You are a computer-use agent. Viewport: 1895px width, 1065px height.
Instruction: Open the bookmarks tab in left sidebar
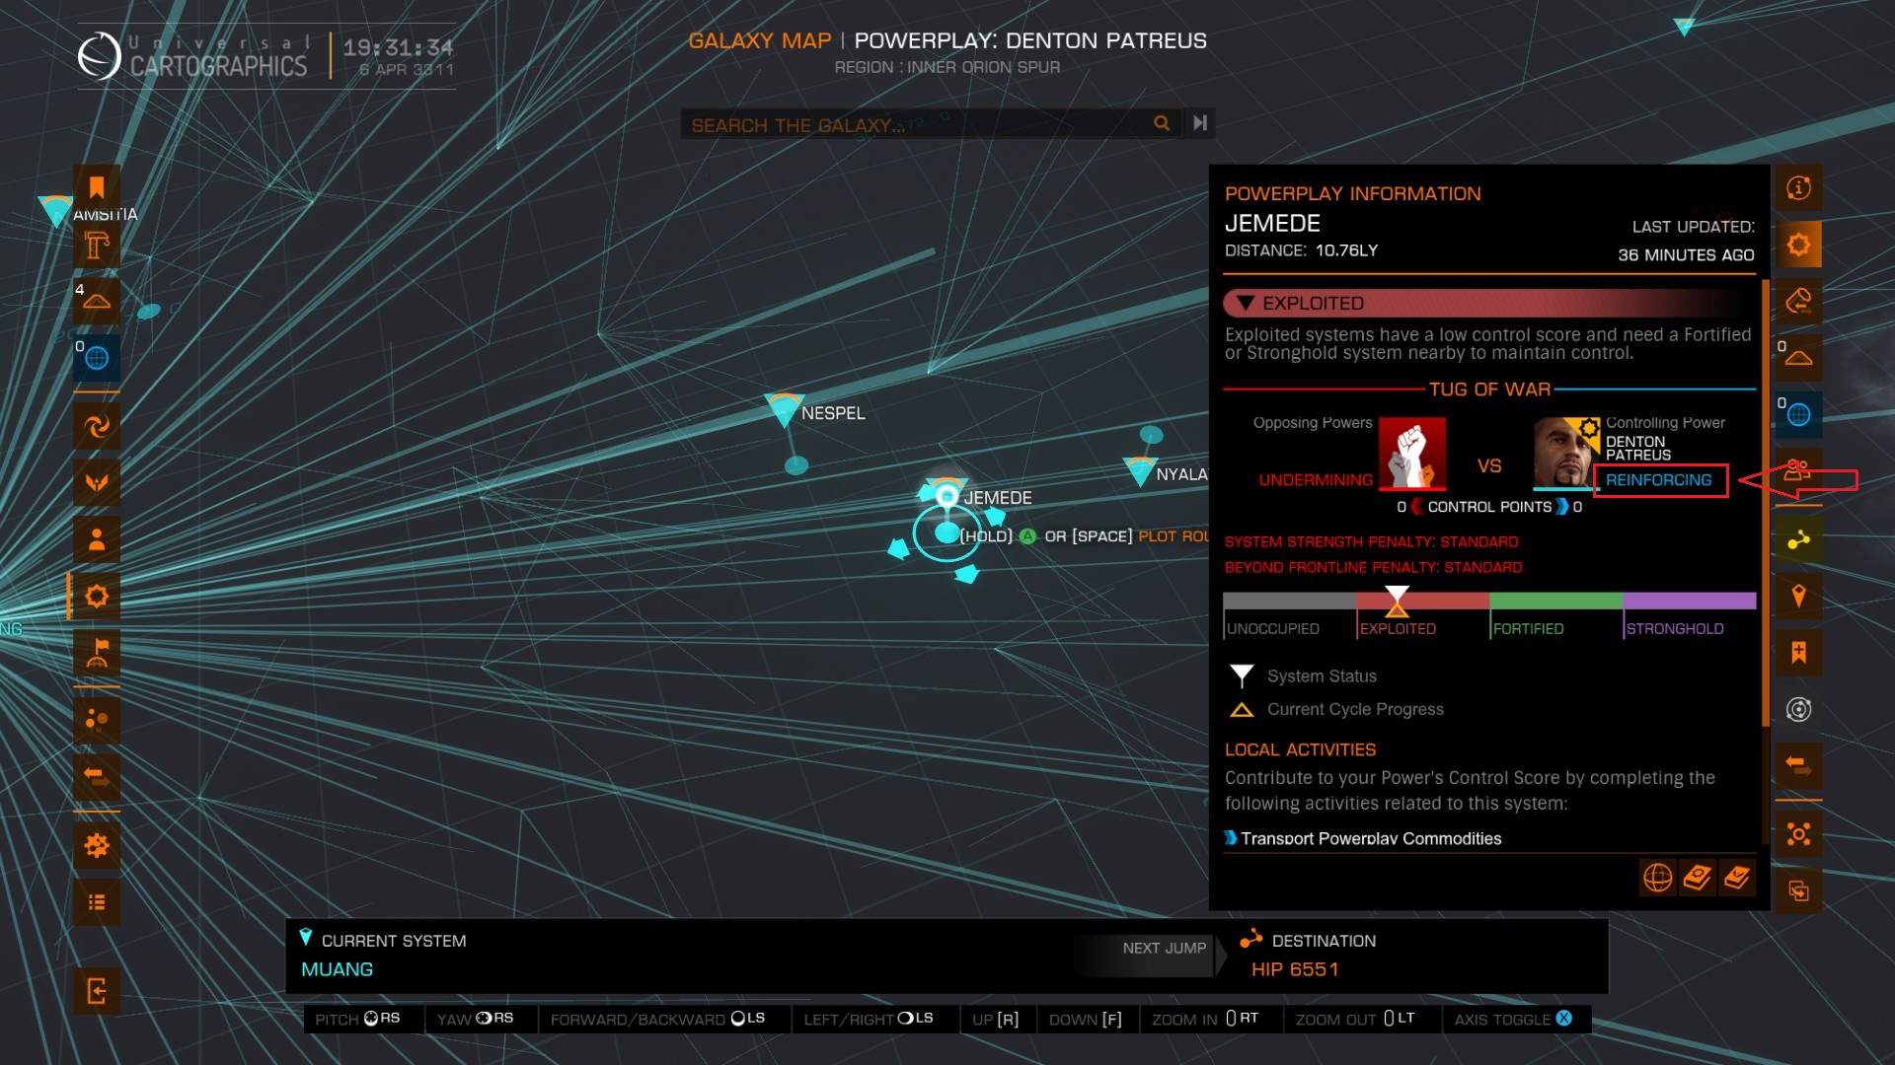(x=97, y=187)
